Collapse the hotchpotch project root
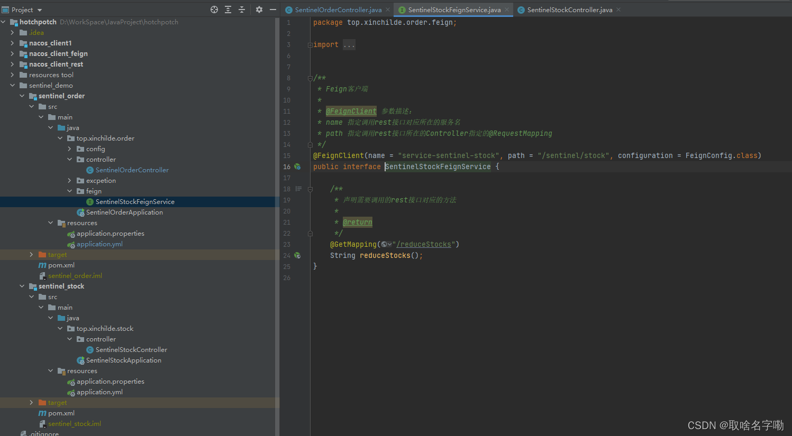792x436 pixels. [4, 22]
